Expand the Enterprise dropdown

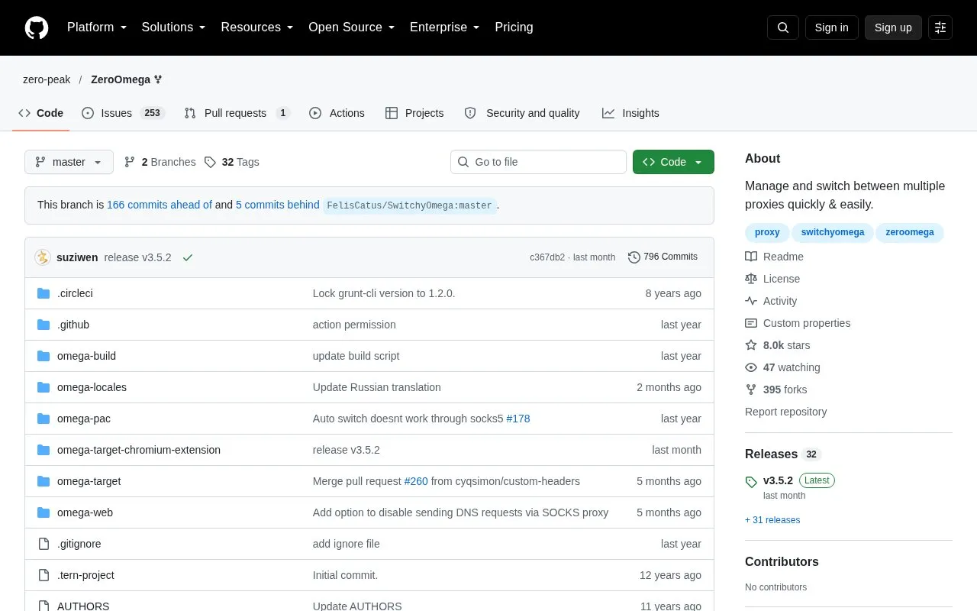coord(445,27)
